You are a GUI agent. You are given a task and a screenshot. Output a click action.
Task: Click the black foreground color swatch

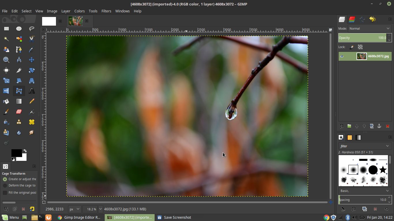16,153
